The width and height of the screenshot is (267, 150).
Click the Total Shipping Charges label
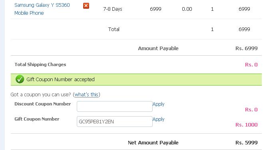click(x=40, y=64)
